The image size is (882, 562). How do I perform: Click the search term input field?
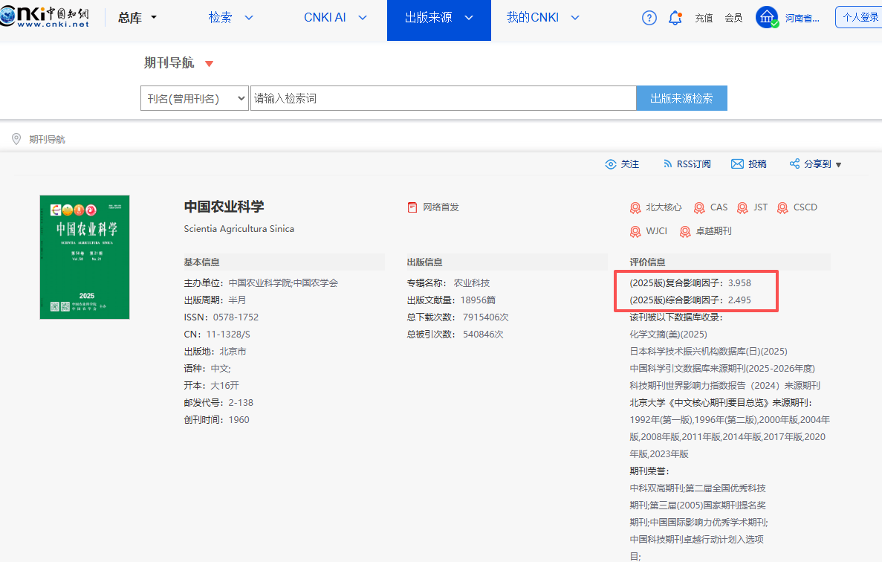[x=443, y=98]
